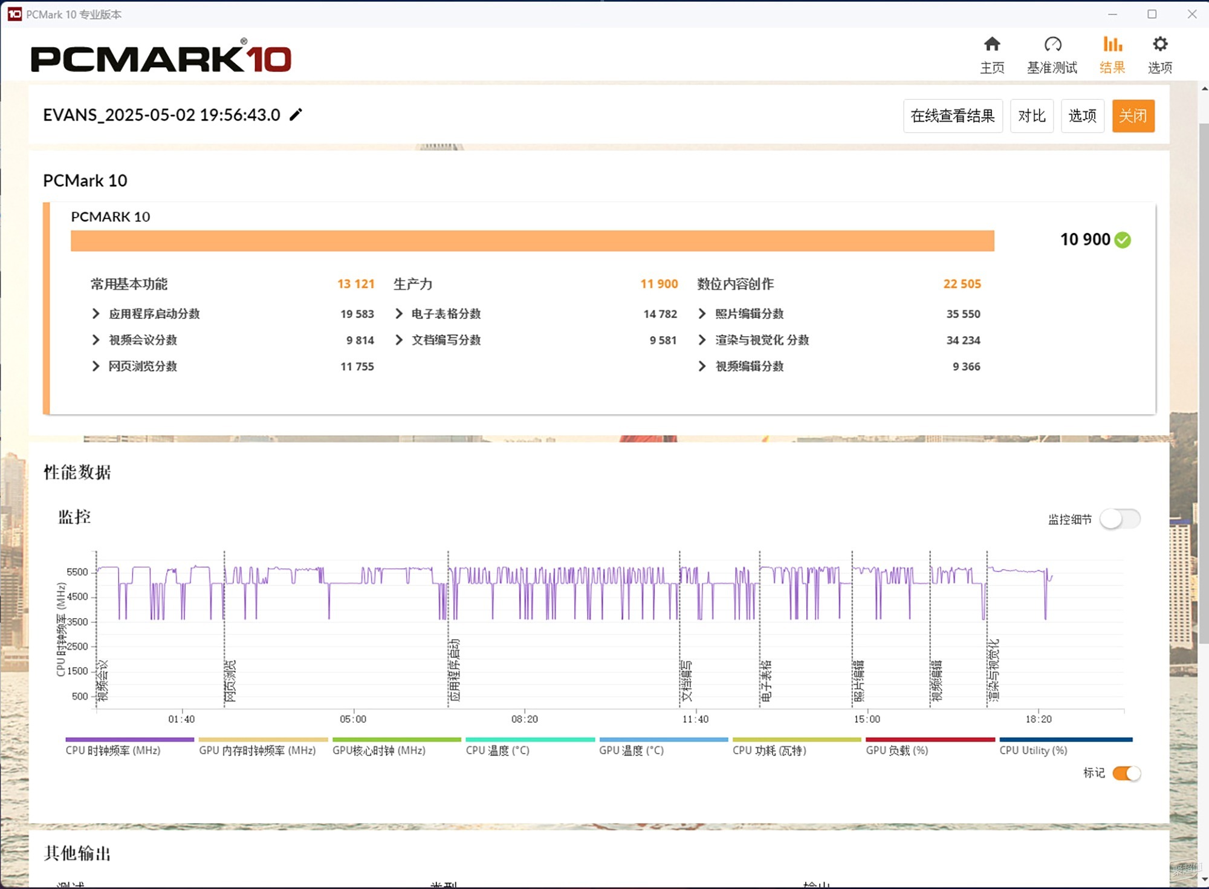Expand the 文档编写分数 row

pyautogui.click(x=399, y=340)
